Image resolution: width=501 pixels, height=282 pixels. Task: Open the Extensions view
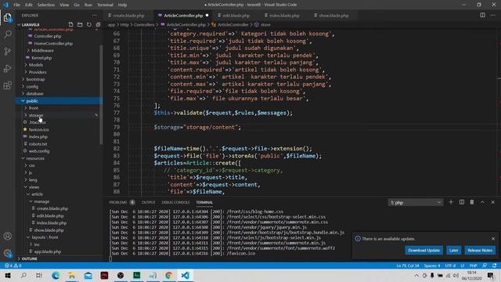click(7, 85)
